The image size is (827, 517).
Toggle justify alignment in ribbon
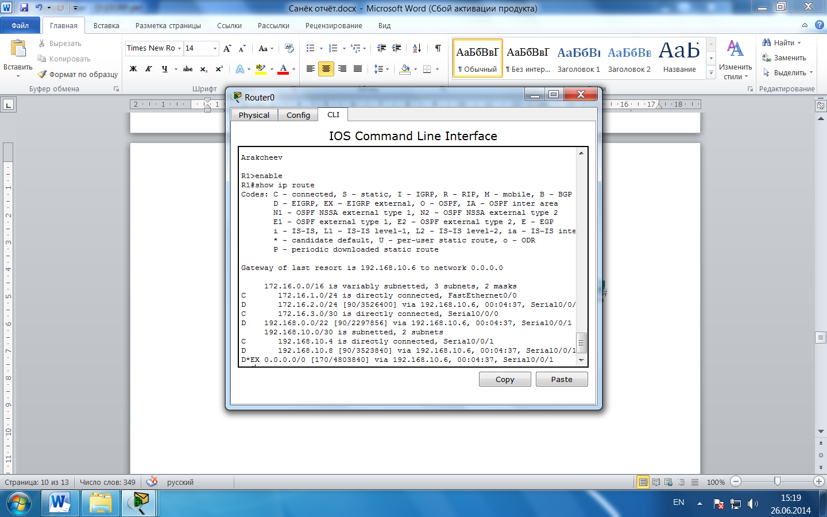click(x=358, y=69)
